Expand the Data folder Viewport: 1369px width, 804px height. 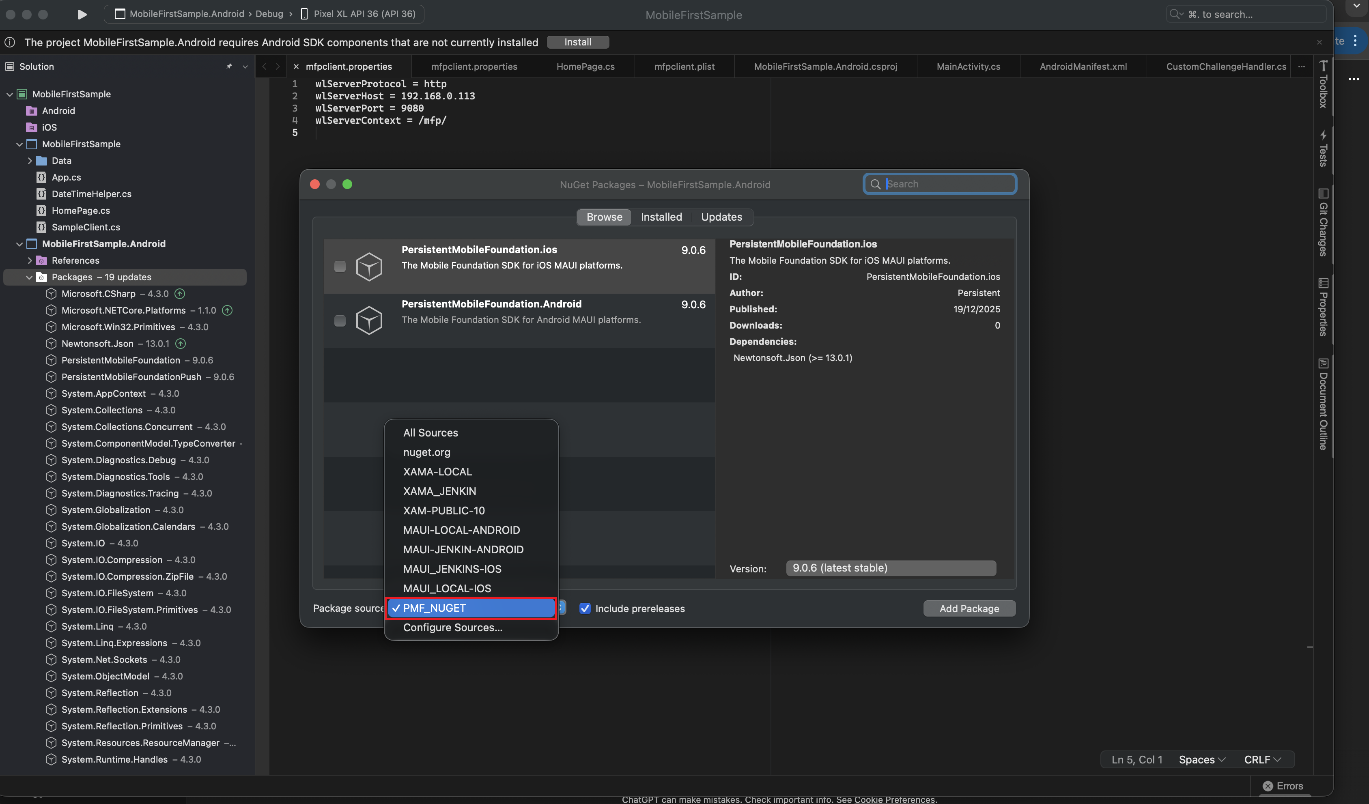pyautogui.click(x=30, y=160)
